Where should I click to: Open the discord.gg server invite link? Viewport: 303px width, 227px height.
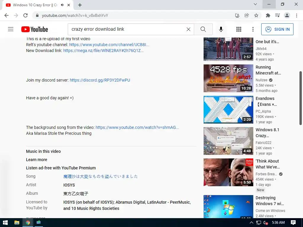(100, 80)
